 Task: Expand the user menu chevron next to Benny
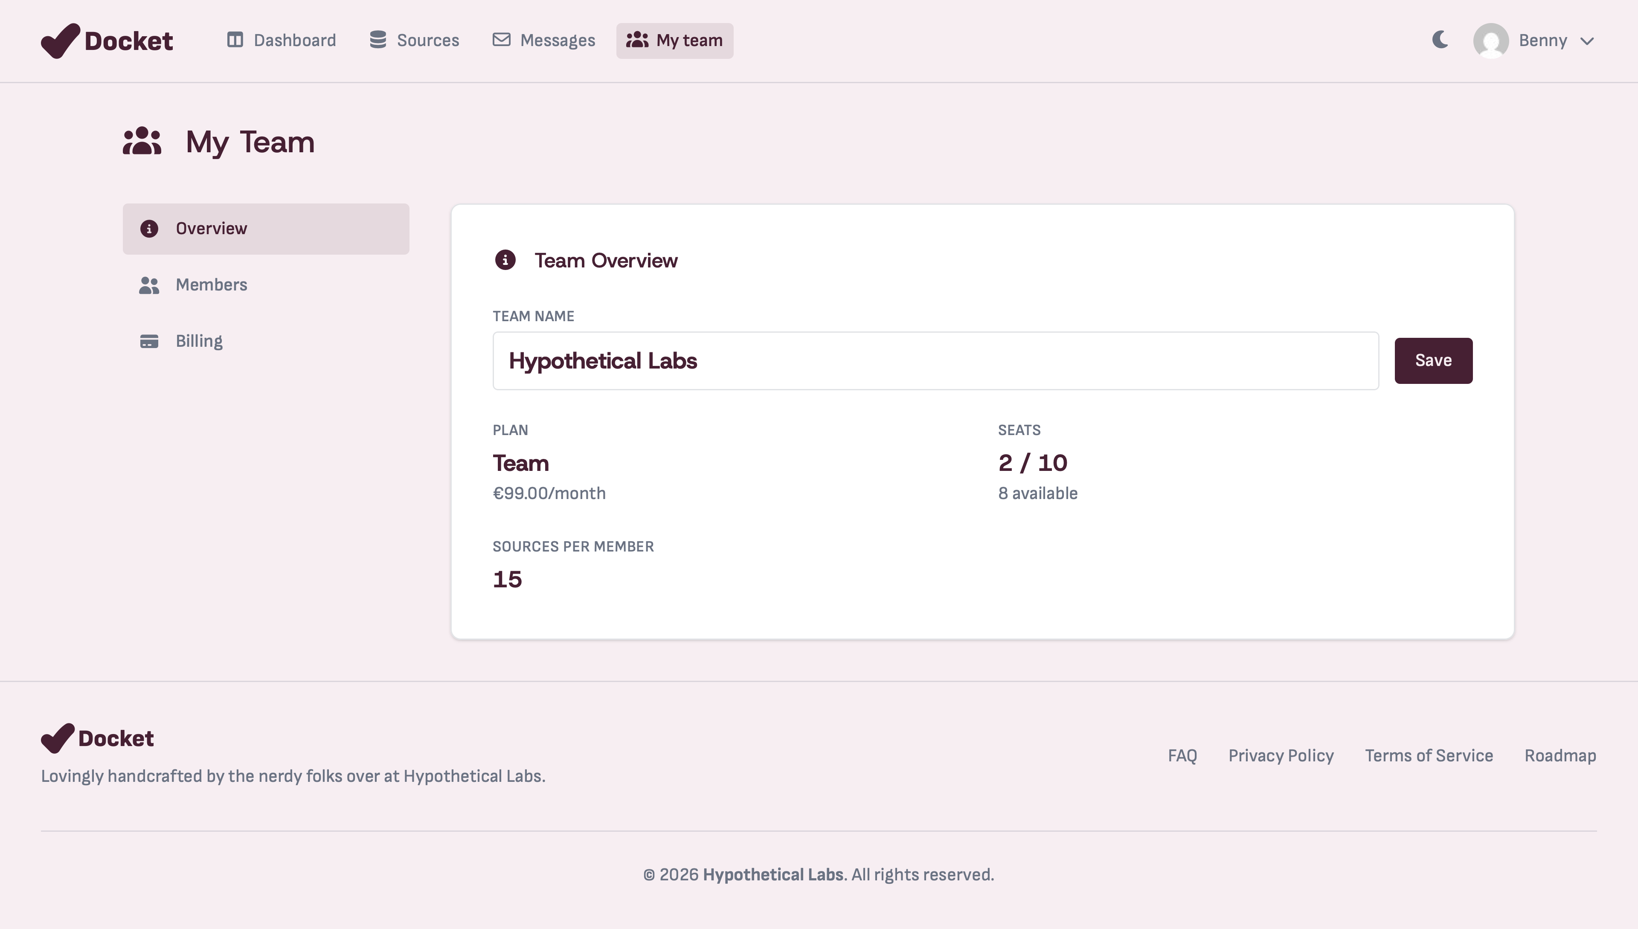[x=1587, y=41]
